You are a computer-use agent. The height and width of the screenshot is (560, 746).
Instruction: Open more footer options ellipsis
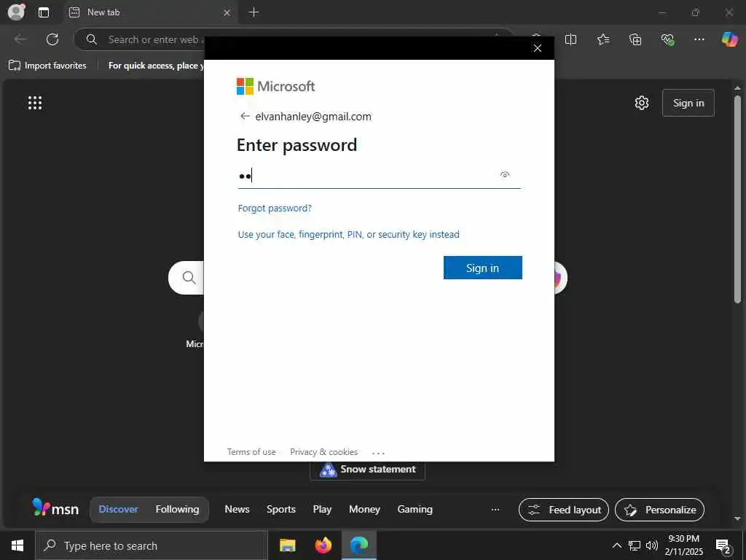tap(378, 453)
